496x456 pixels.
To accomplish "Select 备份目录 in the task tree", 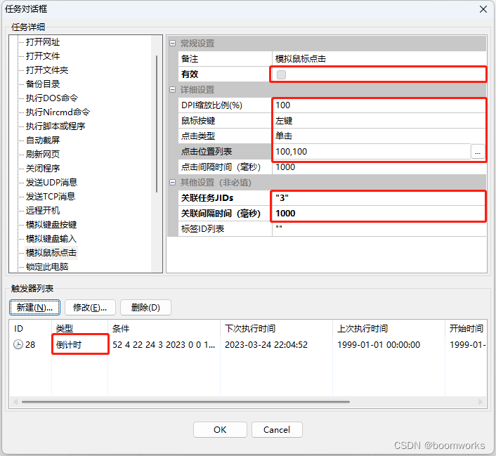I will click(x=43, y=84).
